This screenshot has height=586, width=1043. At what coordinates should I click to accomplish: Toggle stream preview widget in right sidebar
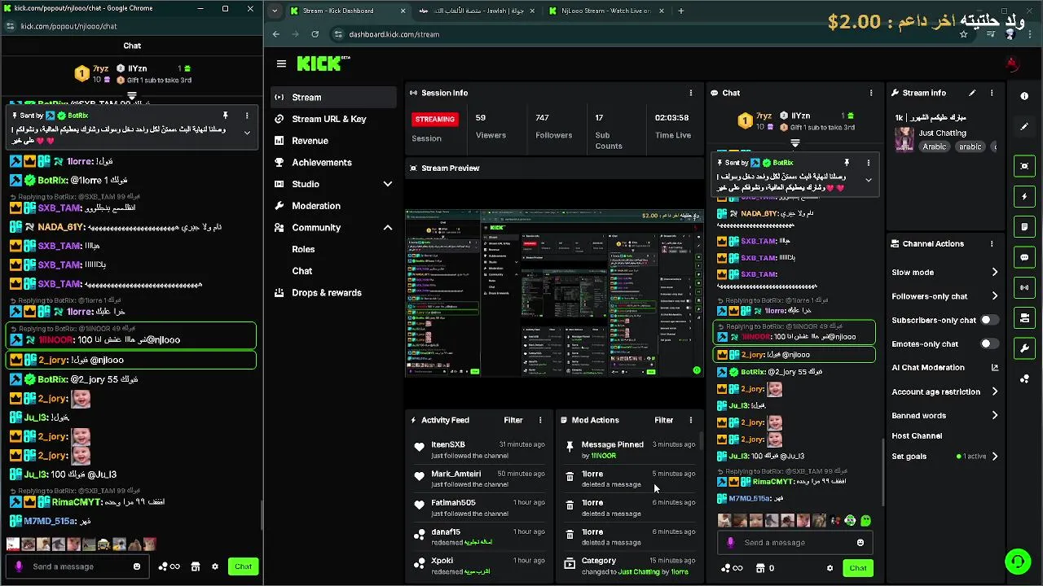point(1024,166)
